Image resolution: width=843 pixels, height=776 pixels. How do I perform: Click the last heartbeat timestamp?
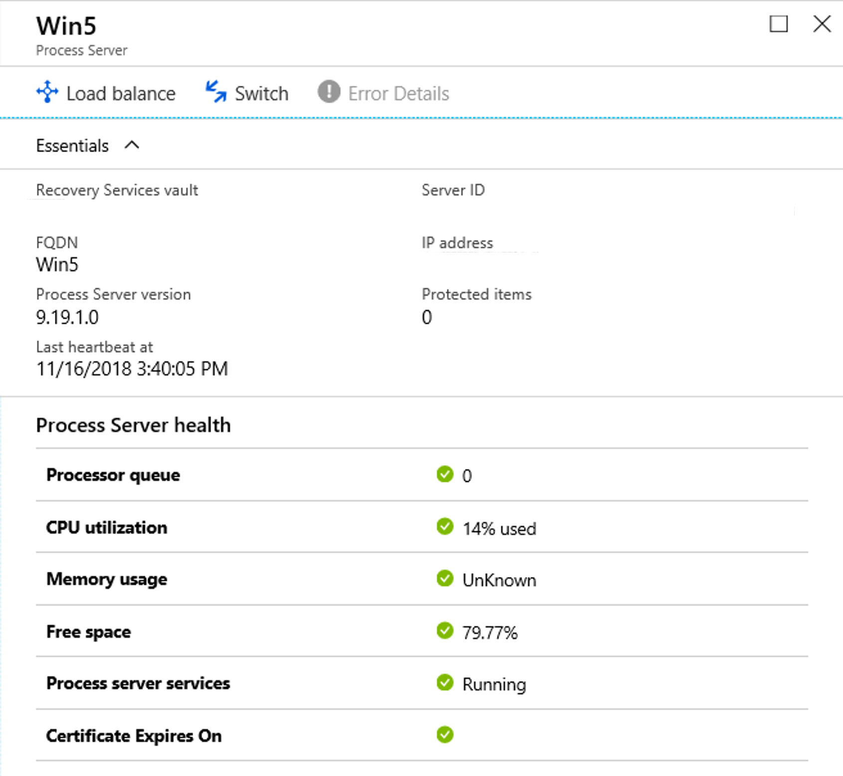tap(132, 369)
